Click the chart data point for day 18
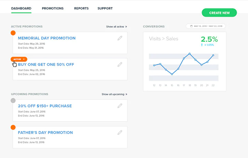 click(x=190, y=53)
